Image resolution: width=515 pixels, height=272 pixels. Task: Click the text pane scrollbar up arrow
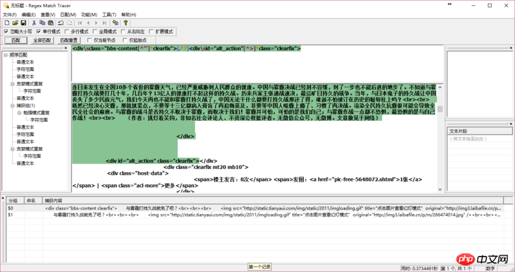pyautogui.click(x=440, y=87)
